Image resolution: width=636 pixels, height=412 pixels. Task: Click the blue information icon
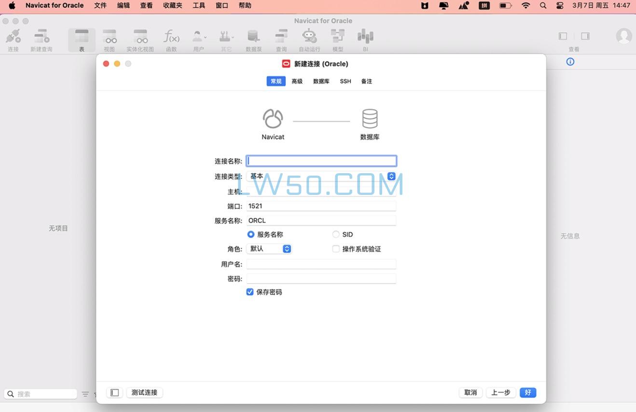pos(570,62)
